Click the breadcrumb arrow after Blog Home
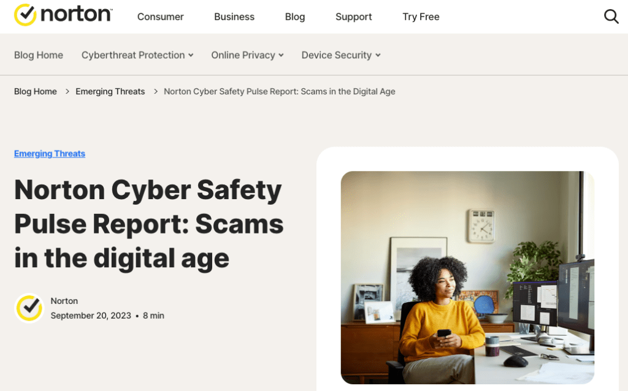The width and height of the screenshot is (628, 391). click(x=67, y=91)
